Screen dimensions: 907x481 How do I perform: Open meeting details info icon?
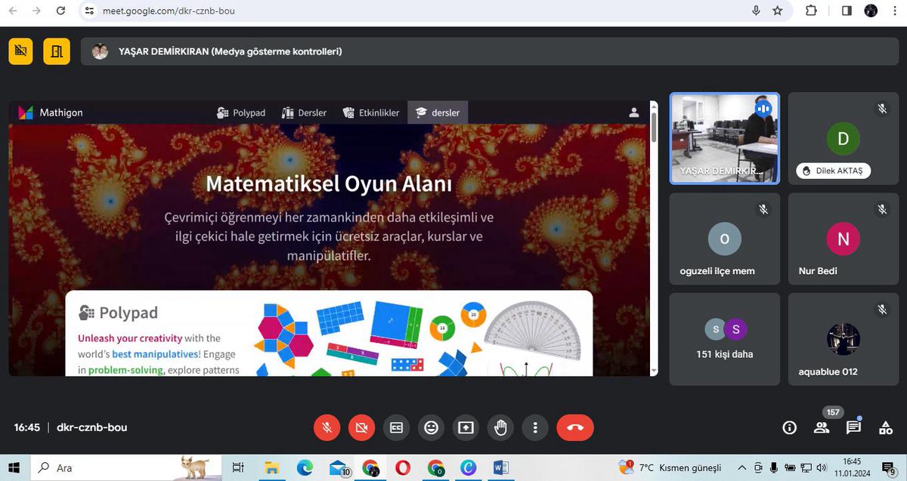click(790, 428)
